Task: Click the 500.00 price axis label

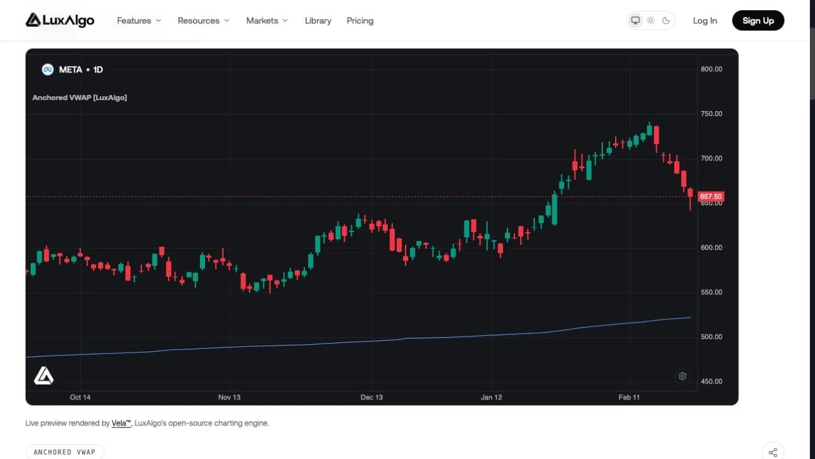Action: [711, 337]
